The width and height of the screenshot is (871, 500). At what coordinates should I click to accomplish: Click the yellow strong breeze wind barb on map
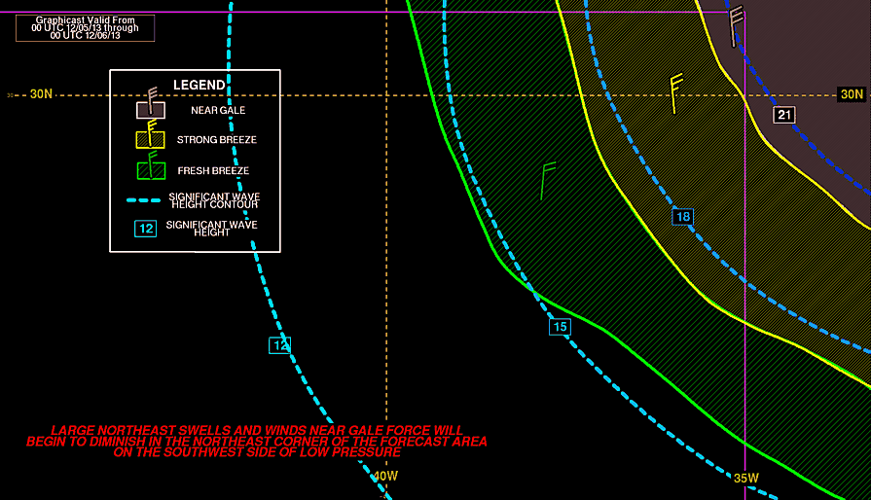coord(675,93)
